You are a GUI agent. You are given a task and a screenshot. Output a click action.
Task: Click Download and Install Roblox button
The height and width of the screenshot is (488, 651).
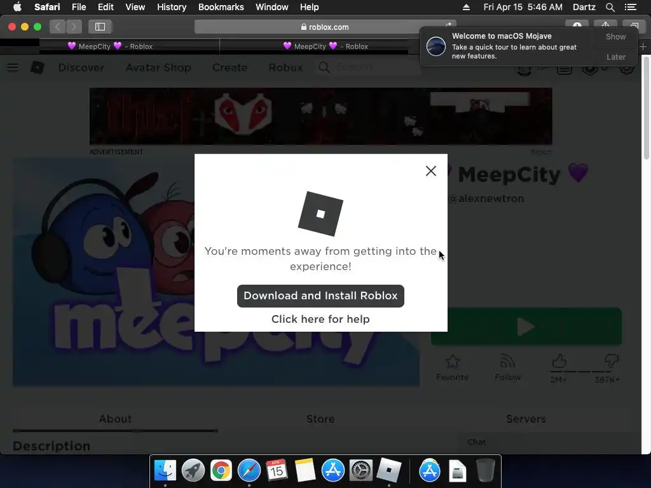point(320,296)
